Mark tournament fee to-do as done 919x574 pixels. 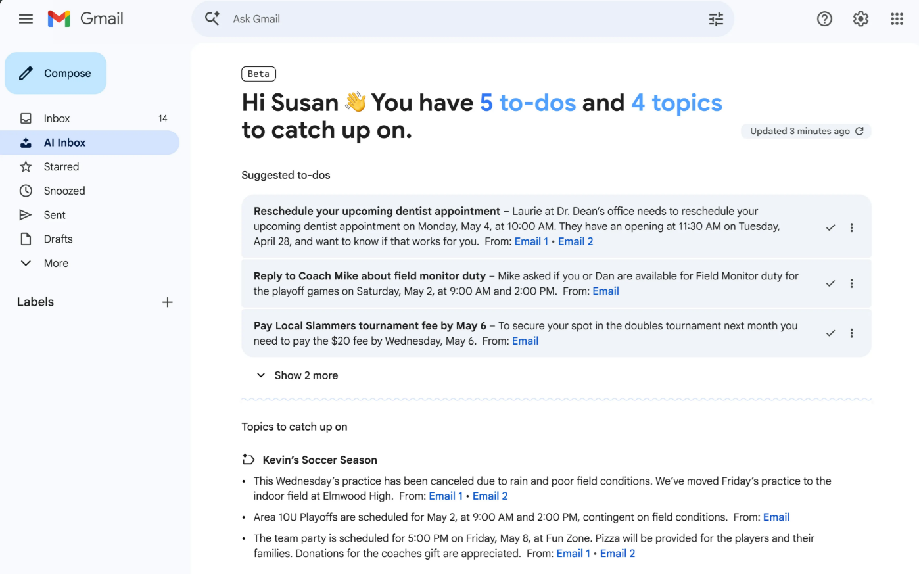pyautogui.click(x=830, y=333)
